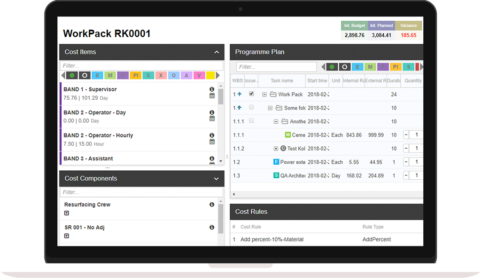Screen dimensions: 481x278
Task: Open calendar for BAND 2 - Operator - Day
Action: [212, 119]
